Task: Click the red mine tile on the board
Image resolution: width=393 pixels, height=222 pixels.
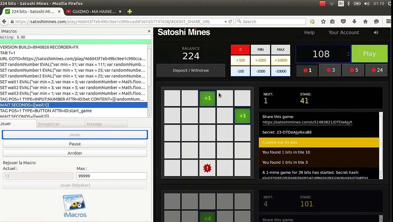Action: pyautogui.click(x=207, y=168)
